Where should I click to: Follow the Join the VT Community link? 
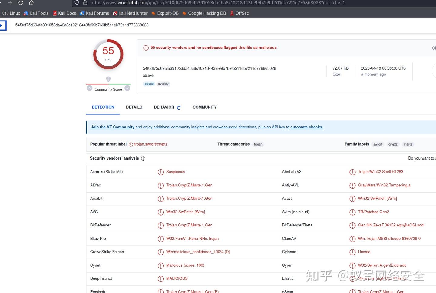pos(112,127)
